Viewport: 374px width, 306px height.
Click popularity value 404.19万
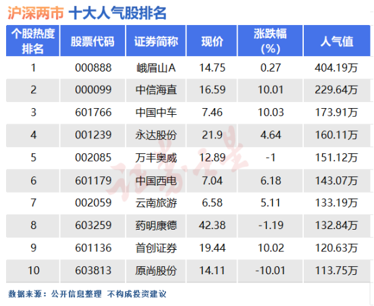[336, 68]
